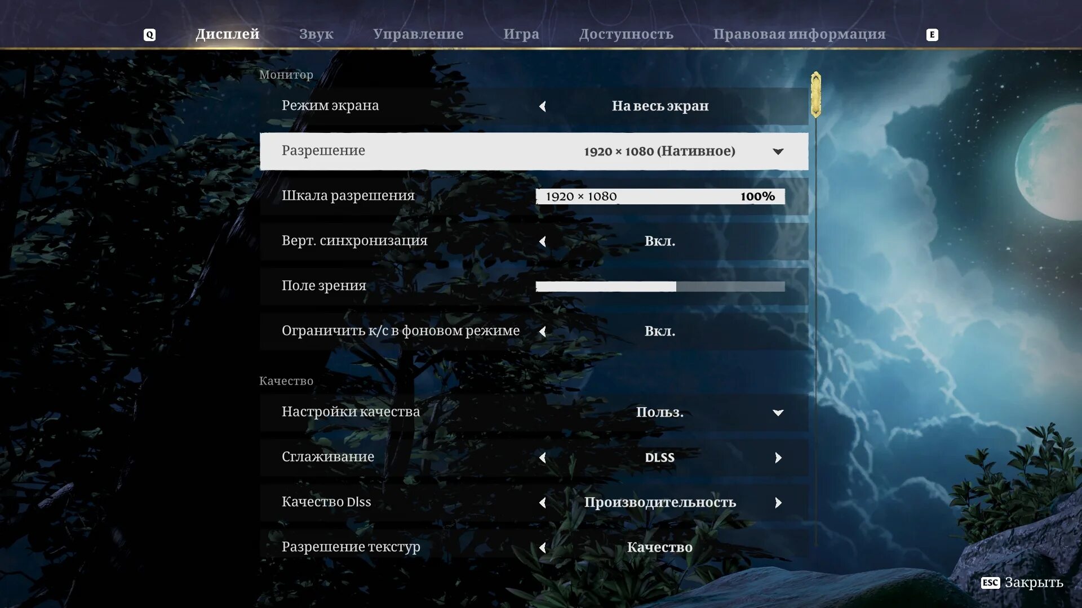Click the E key icon for next tab
The height and width of the screenshot is (608, 1082).
(932, 35)
